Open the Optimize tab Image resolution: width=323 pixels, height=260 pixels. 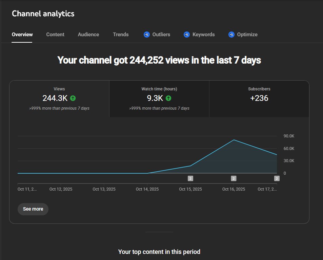[x=248, y=34]
